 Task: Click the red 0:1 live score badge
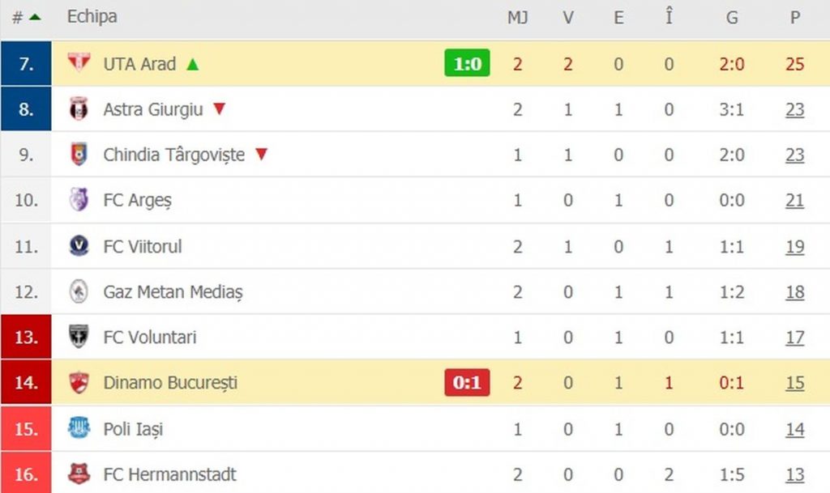pos(467,383)
